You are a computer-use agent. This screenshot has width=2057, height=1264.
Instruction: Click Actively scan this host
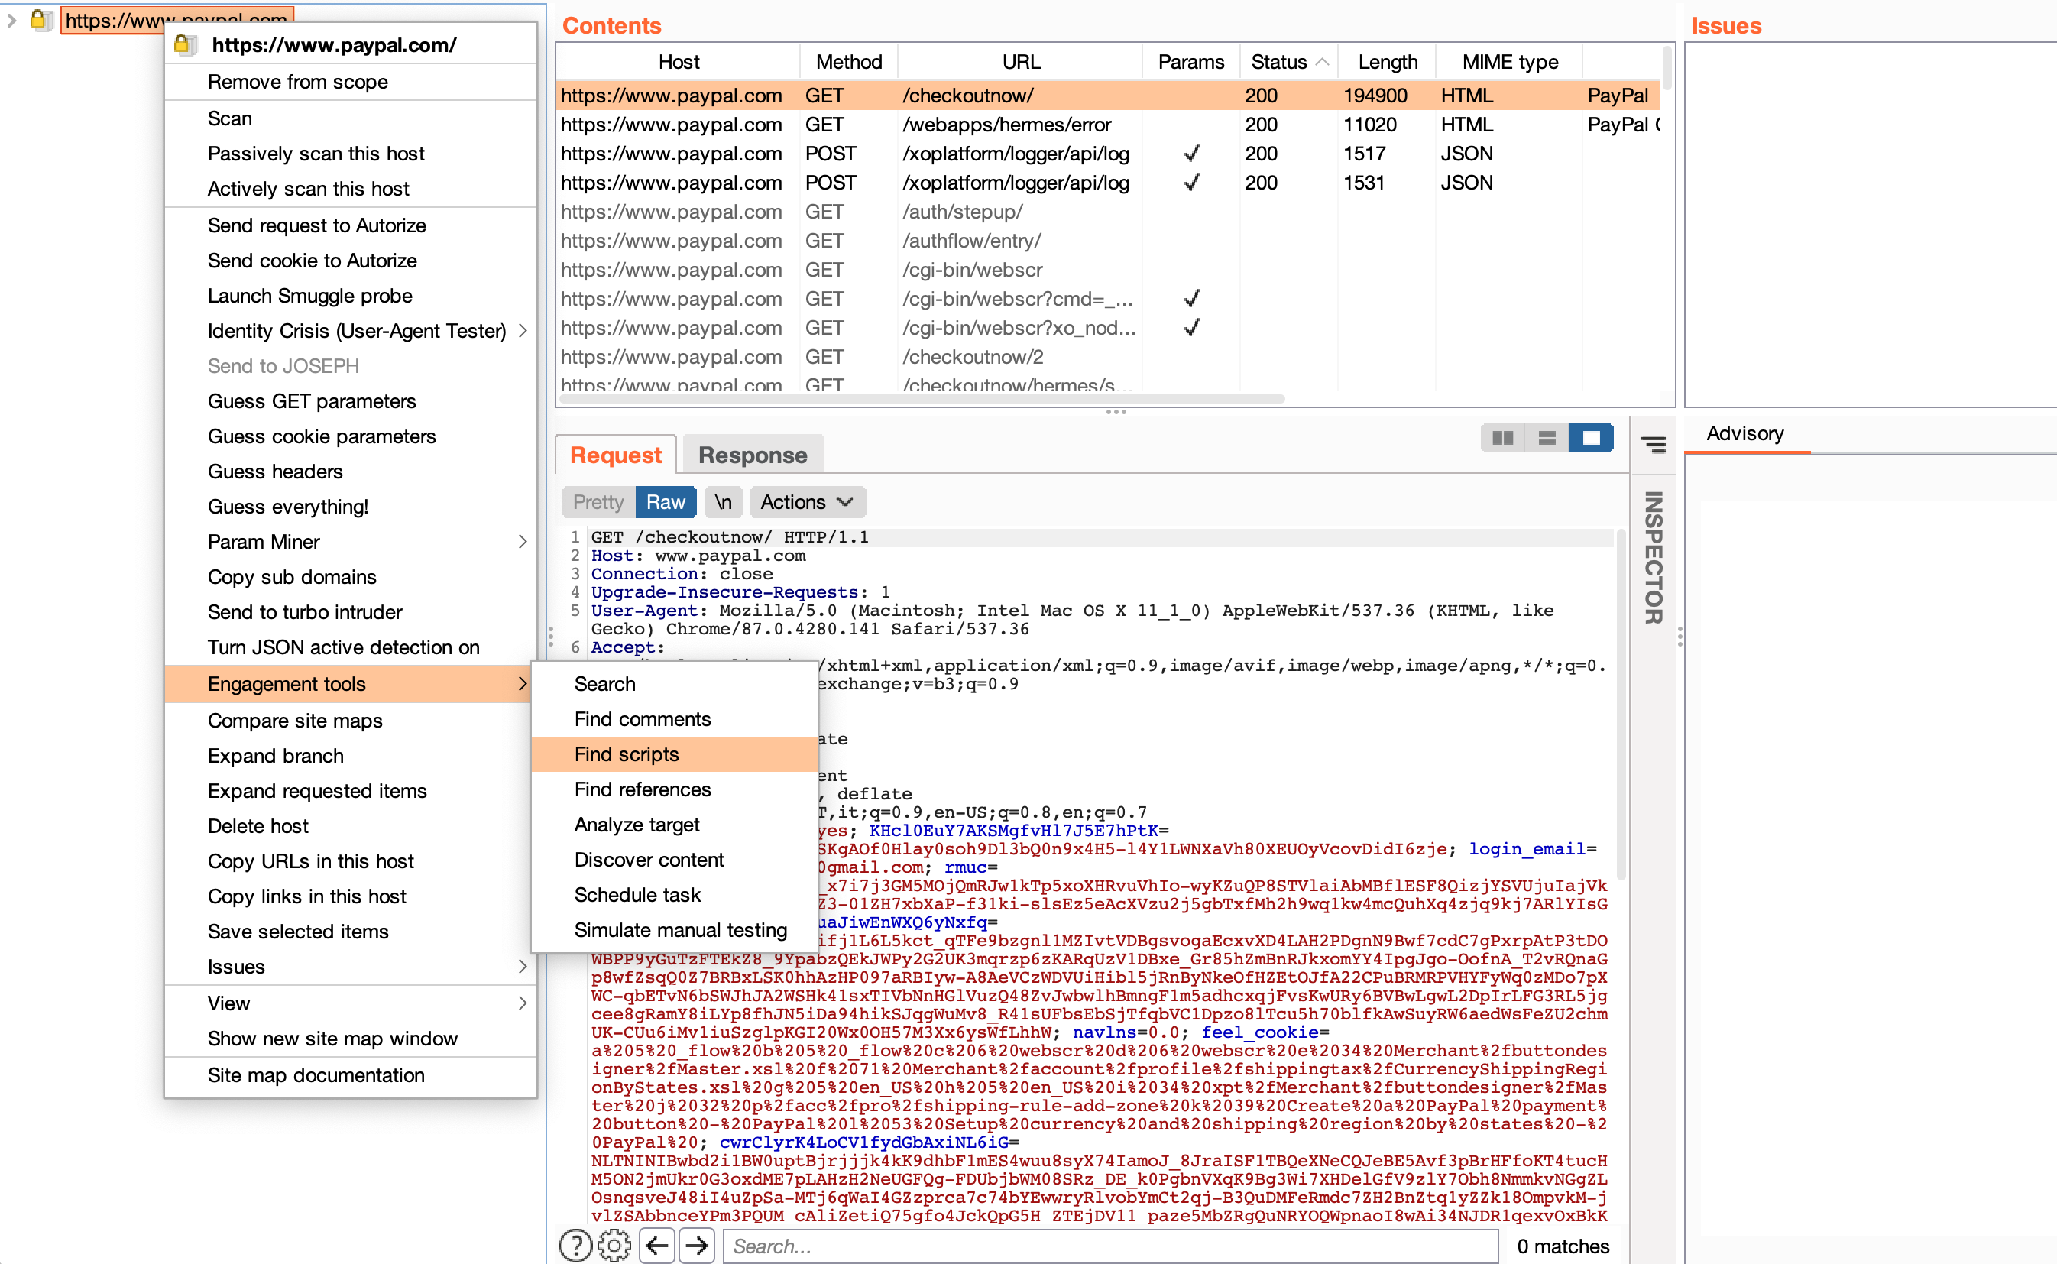tap(308, 189)
